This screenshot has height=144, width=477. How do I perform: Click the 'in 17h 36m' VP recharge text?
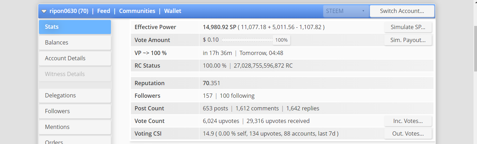click(218, 53)
